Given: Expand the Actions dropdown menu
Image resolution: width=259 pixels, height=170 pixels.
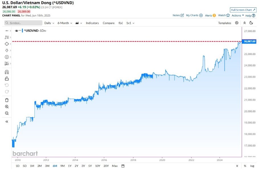Looking at the screenshot, I should coord(238,15).
